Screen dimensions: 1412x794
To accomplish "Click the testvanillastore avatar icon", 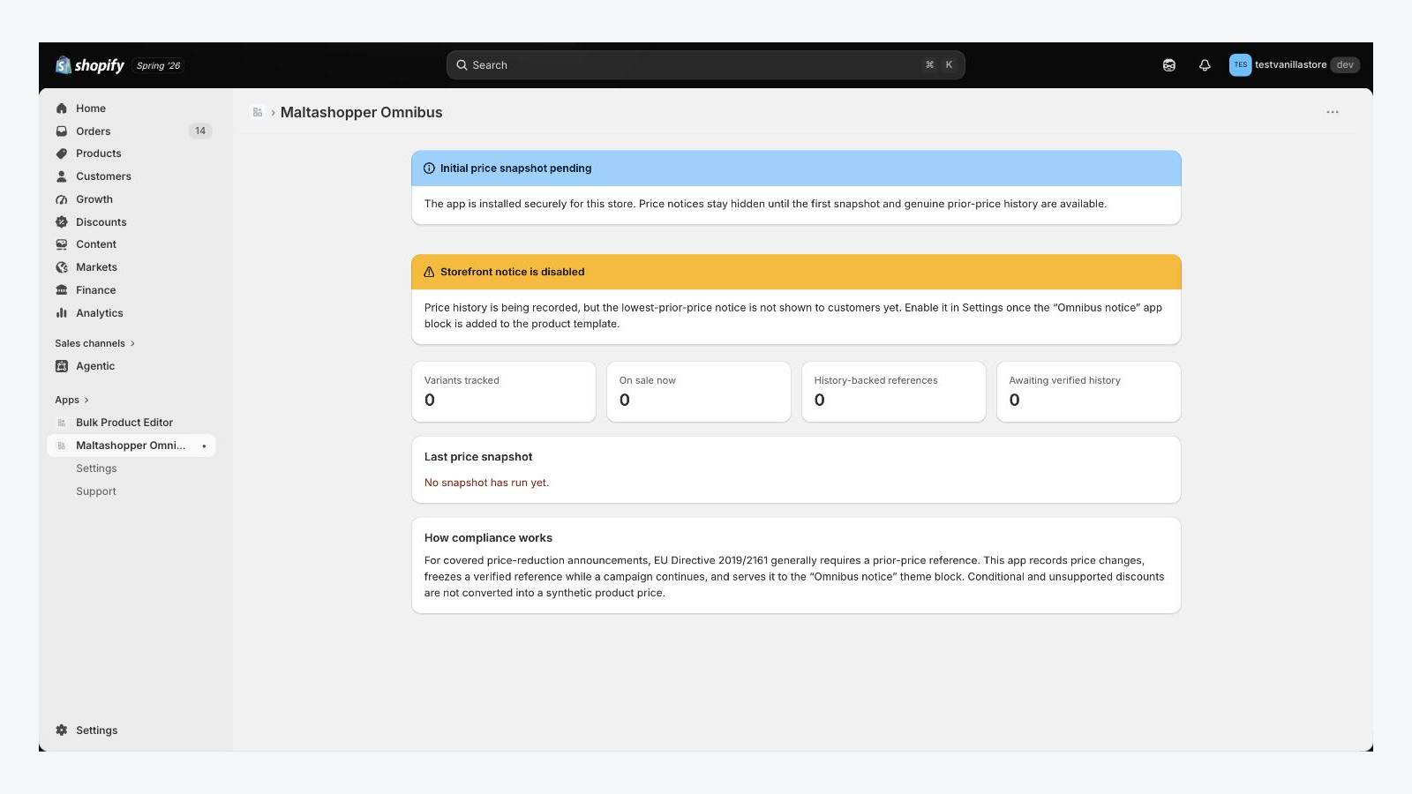I will coord(1240,65).
